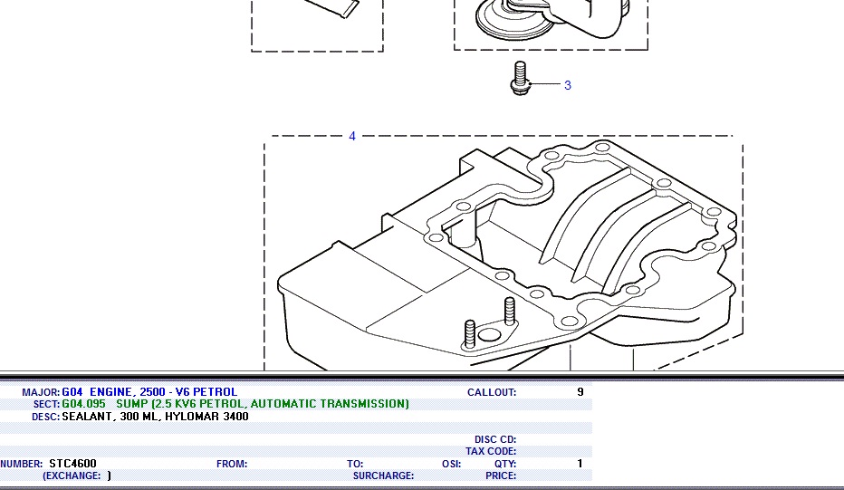Image resolution: width=844 pixels, height=490 pixels.
Task: Click the DESC label
Action: (46, 417)
